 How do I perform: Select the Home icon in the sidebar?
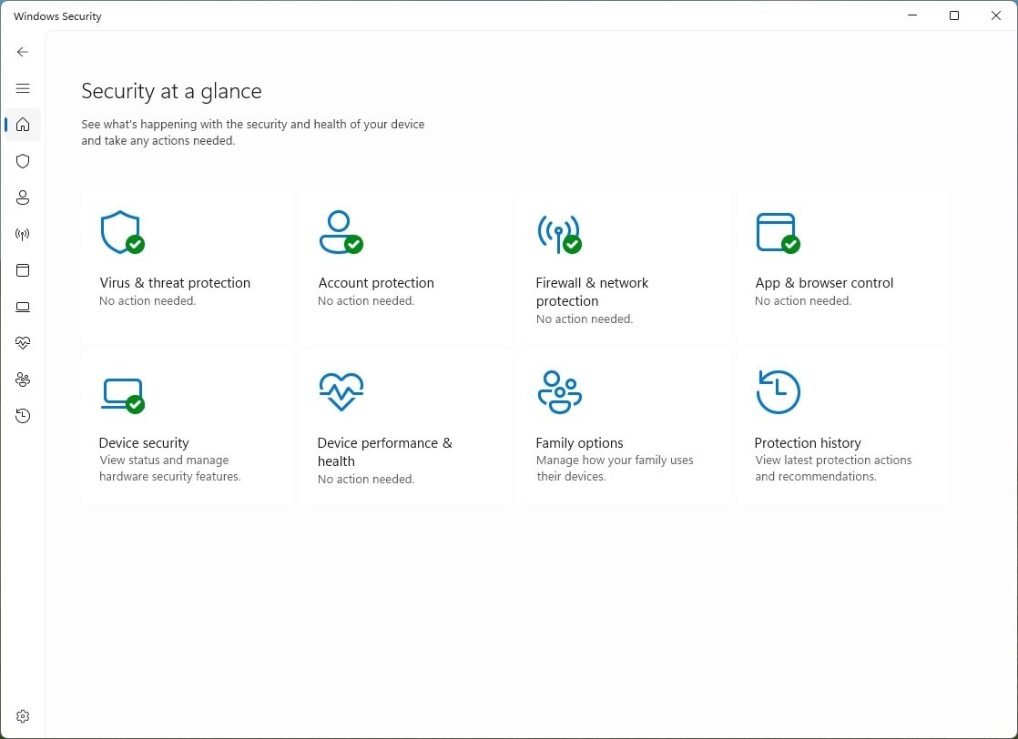(x=23, y=125)
